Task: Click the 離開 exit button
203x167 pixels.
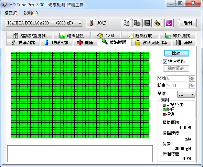Action: coord(188,23)
